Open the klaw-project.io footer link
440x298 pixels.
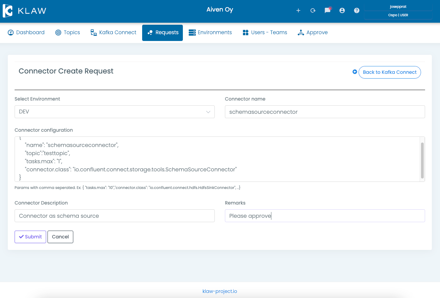tap(220, 291)
